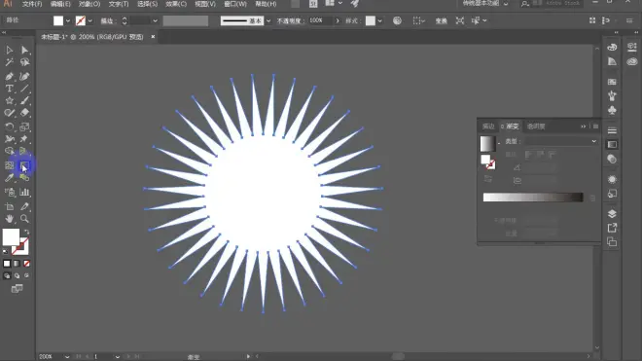
Task: Expand opacity slider arrow
Action: click(338, 20)
